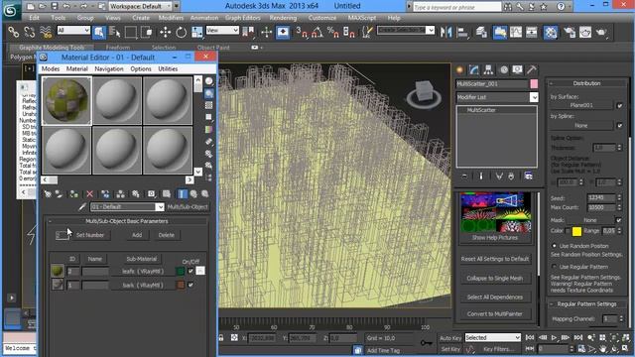Open the Motion command panel tab
The height and width of the screenshot is (357, 635).
coord(503,69)
